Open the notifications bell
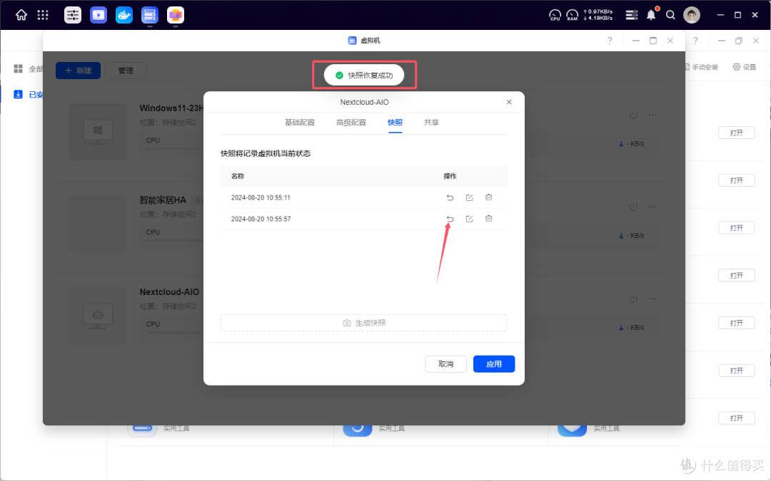The height and width of the screenshot is (481, 771). [651, 15]
